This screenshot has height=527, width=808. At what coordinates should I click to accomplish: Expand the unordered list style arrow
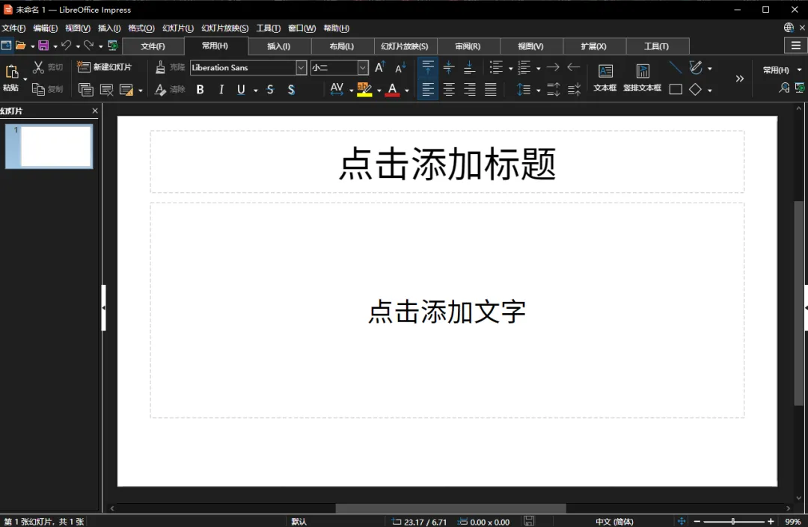511,69
